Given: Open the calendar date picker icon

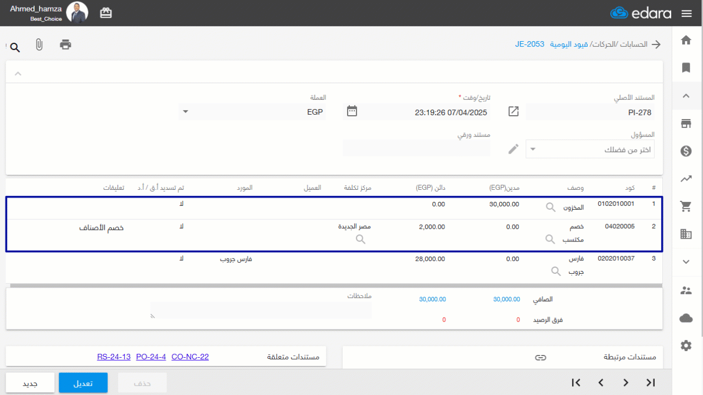Looking at the screenshot, I should [x=352, y=111].
